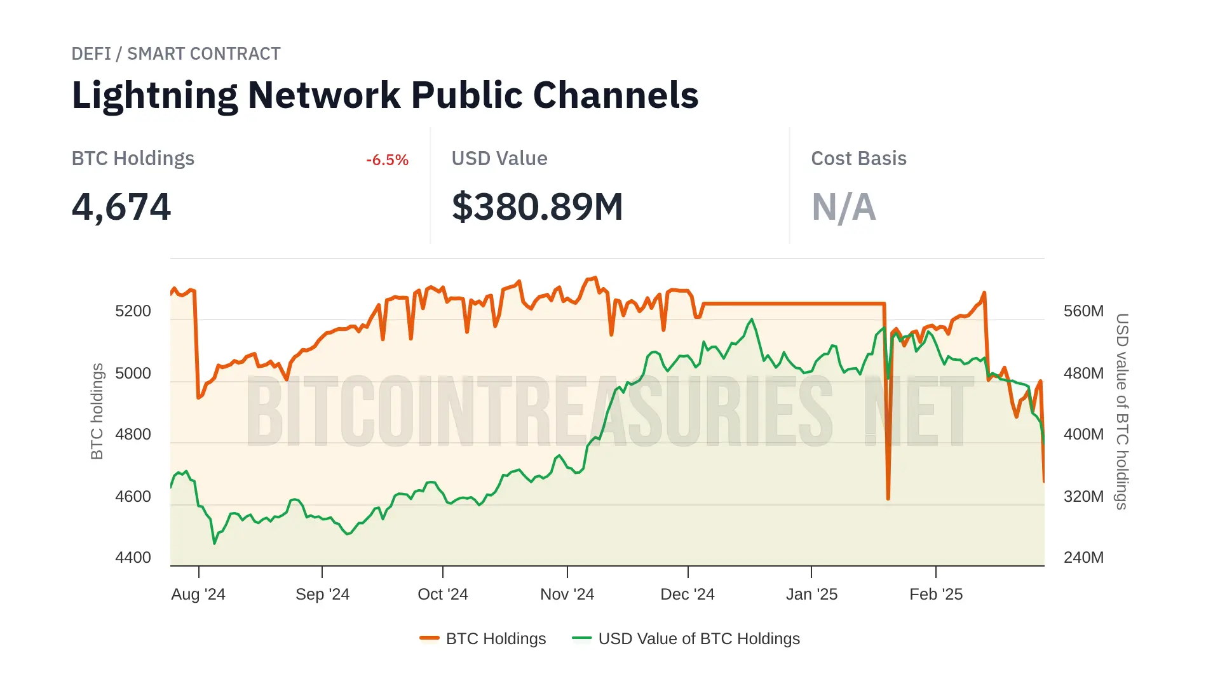Click the Cost Basis N/A value

[x=844, y=207]
